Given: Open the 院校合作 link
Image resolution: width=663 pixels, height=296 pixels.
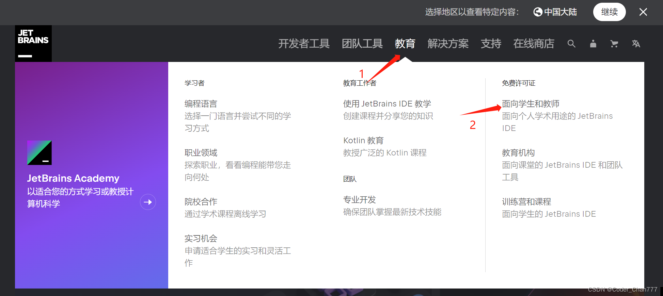Looking at the screenshot, I should click(201, 202).
